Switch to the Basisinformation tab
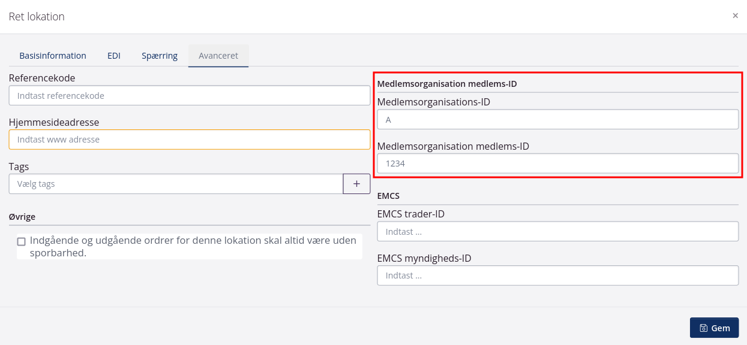This screenshot has width=747, height=345. (x=53, y=56)
